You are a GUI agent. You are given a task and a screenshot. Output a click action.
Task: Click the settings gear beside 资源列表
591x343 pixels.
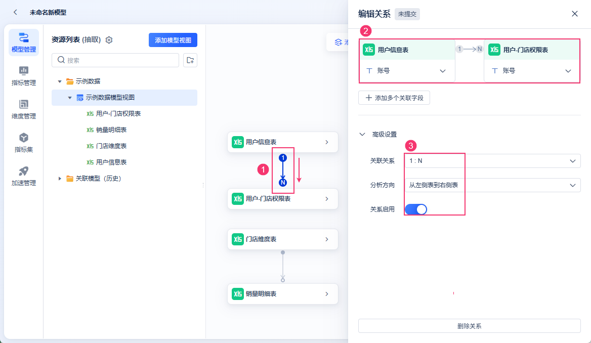[x=109, y=40]
